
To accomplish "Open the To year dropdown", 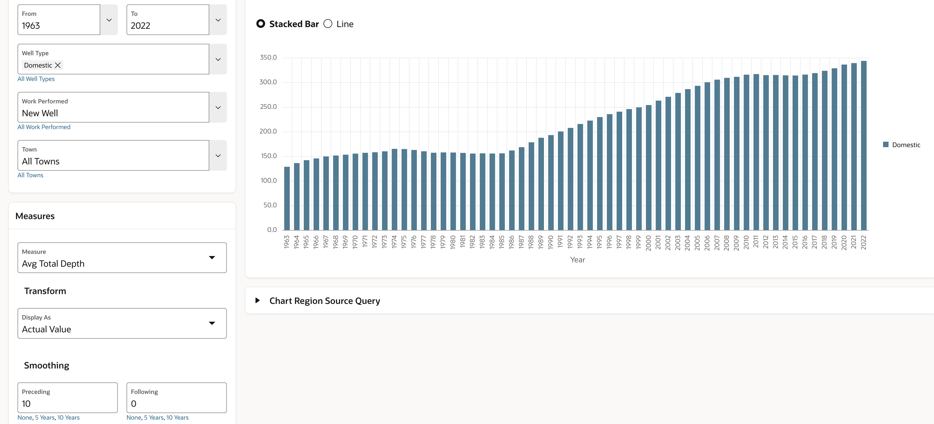I will click(x=217, y=20).
